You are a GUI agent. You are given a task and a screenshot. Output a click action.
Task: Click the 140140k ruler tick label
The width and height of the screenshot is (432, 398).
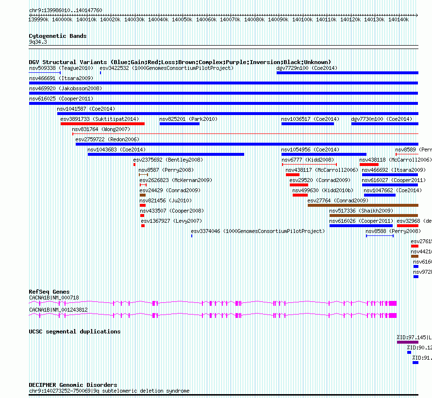tap(399, 19)
